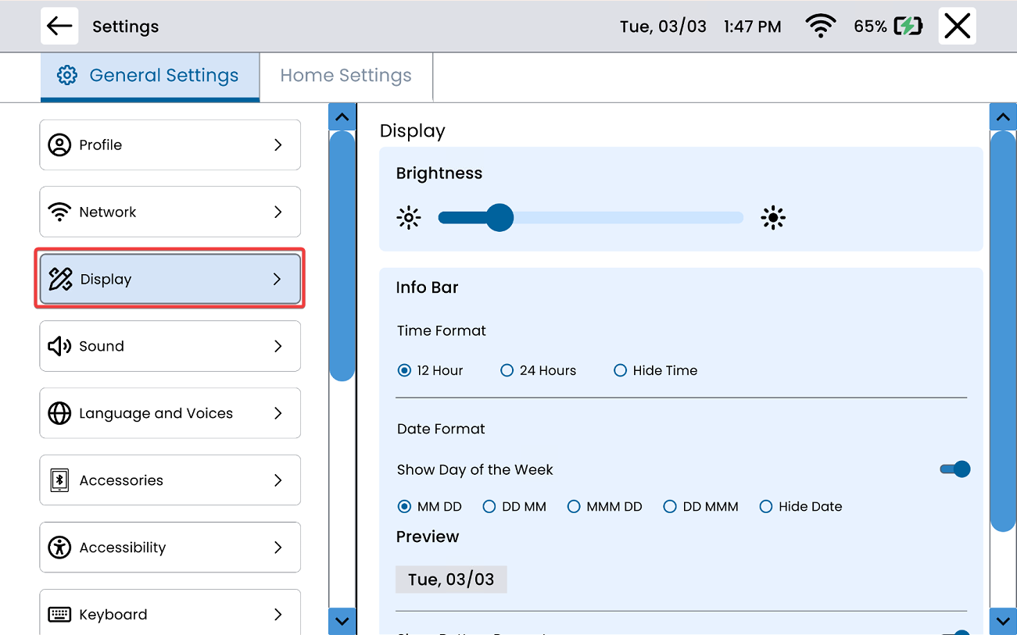Click the Sound speaker icon

point(59,346)
